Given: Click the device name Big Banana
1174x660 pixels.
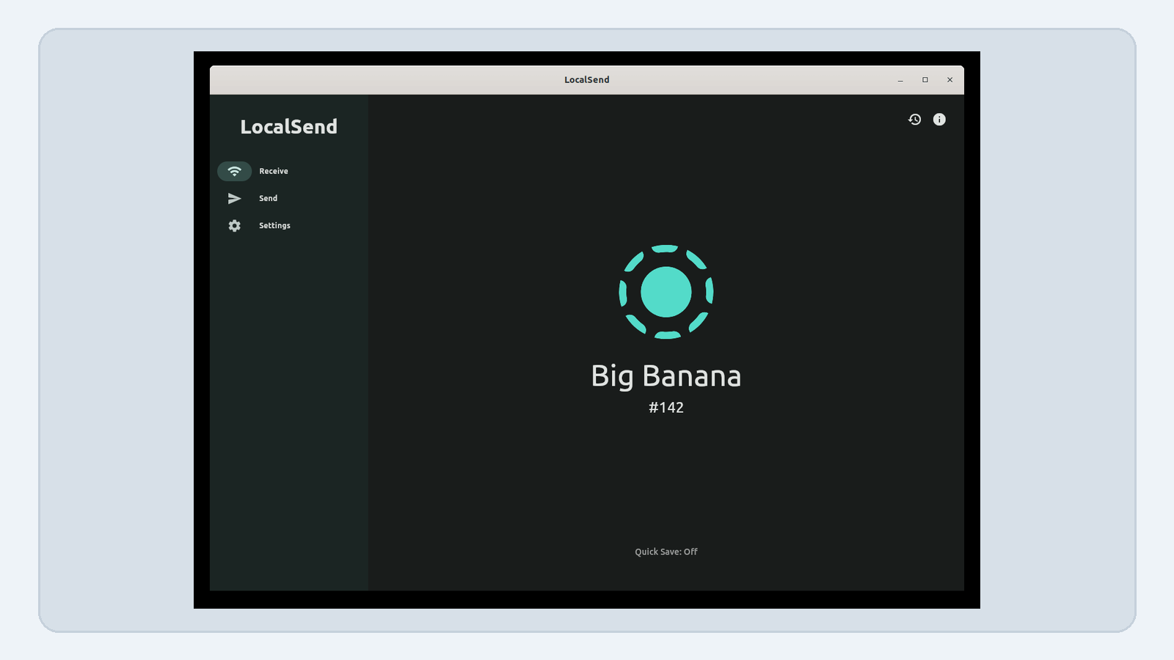Looking at the screenshot, I should pos(666,376).
